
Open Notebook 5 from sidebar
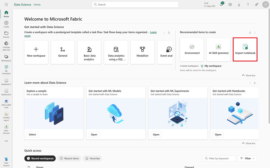(6, 82)
